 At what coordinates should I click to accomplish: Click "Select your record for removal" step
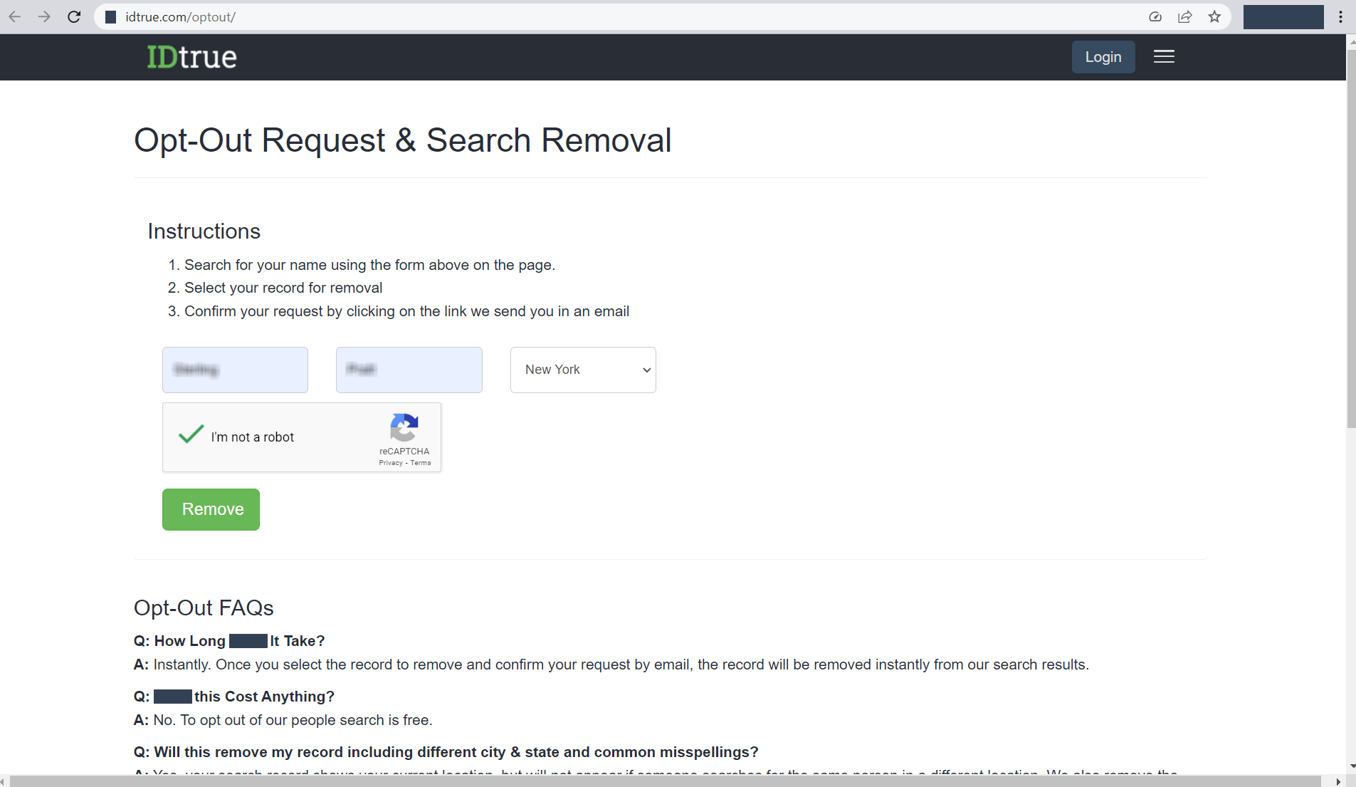pos(283,288)
